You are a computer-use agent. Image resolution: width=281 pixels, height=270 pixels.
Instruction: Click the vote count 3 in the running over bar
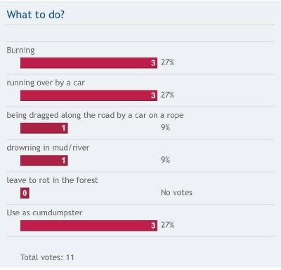click(153, 95)
